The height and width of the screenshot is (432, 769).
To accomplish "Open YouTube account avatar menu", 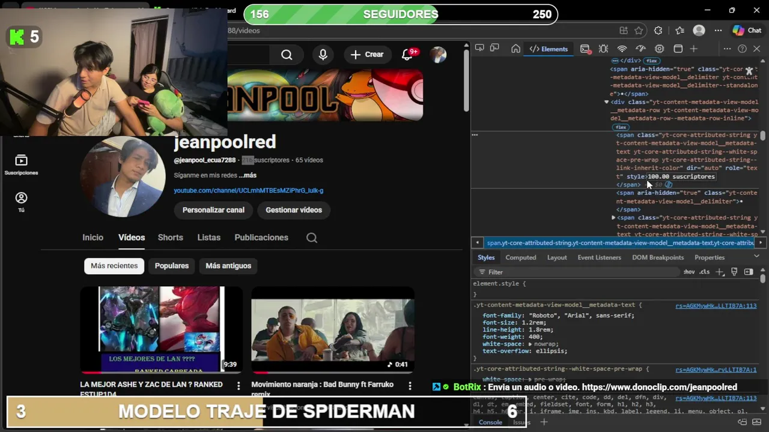I will pos(438,55).
